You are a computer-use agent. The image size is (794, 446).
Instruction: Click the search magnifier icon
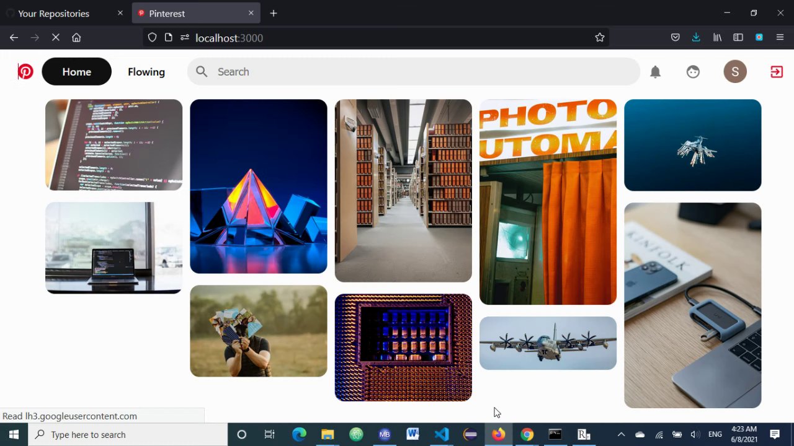[202, 72]
